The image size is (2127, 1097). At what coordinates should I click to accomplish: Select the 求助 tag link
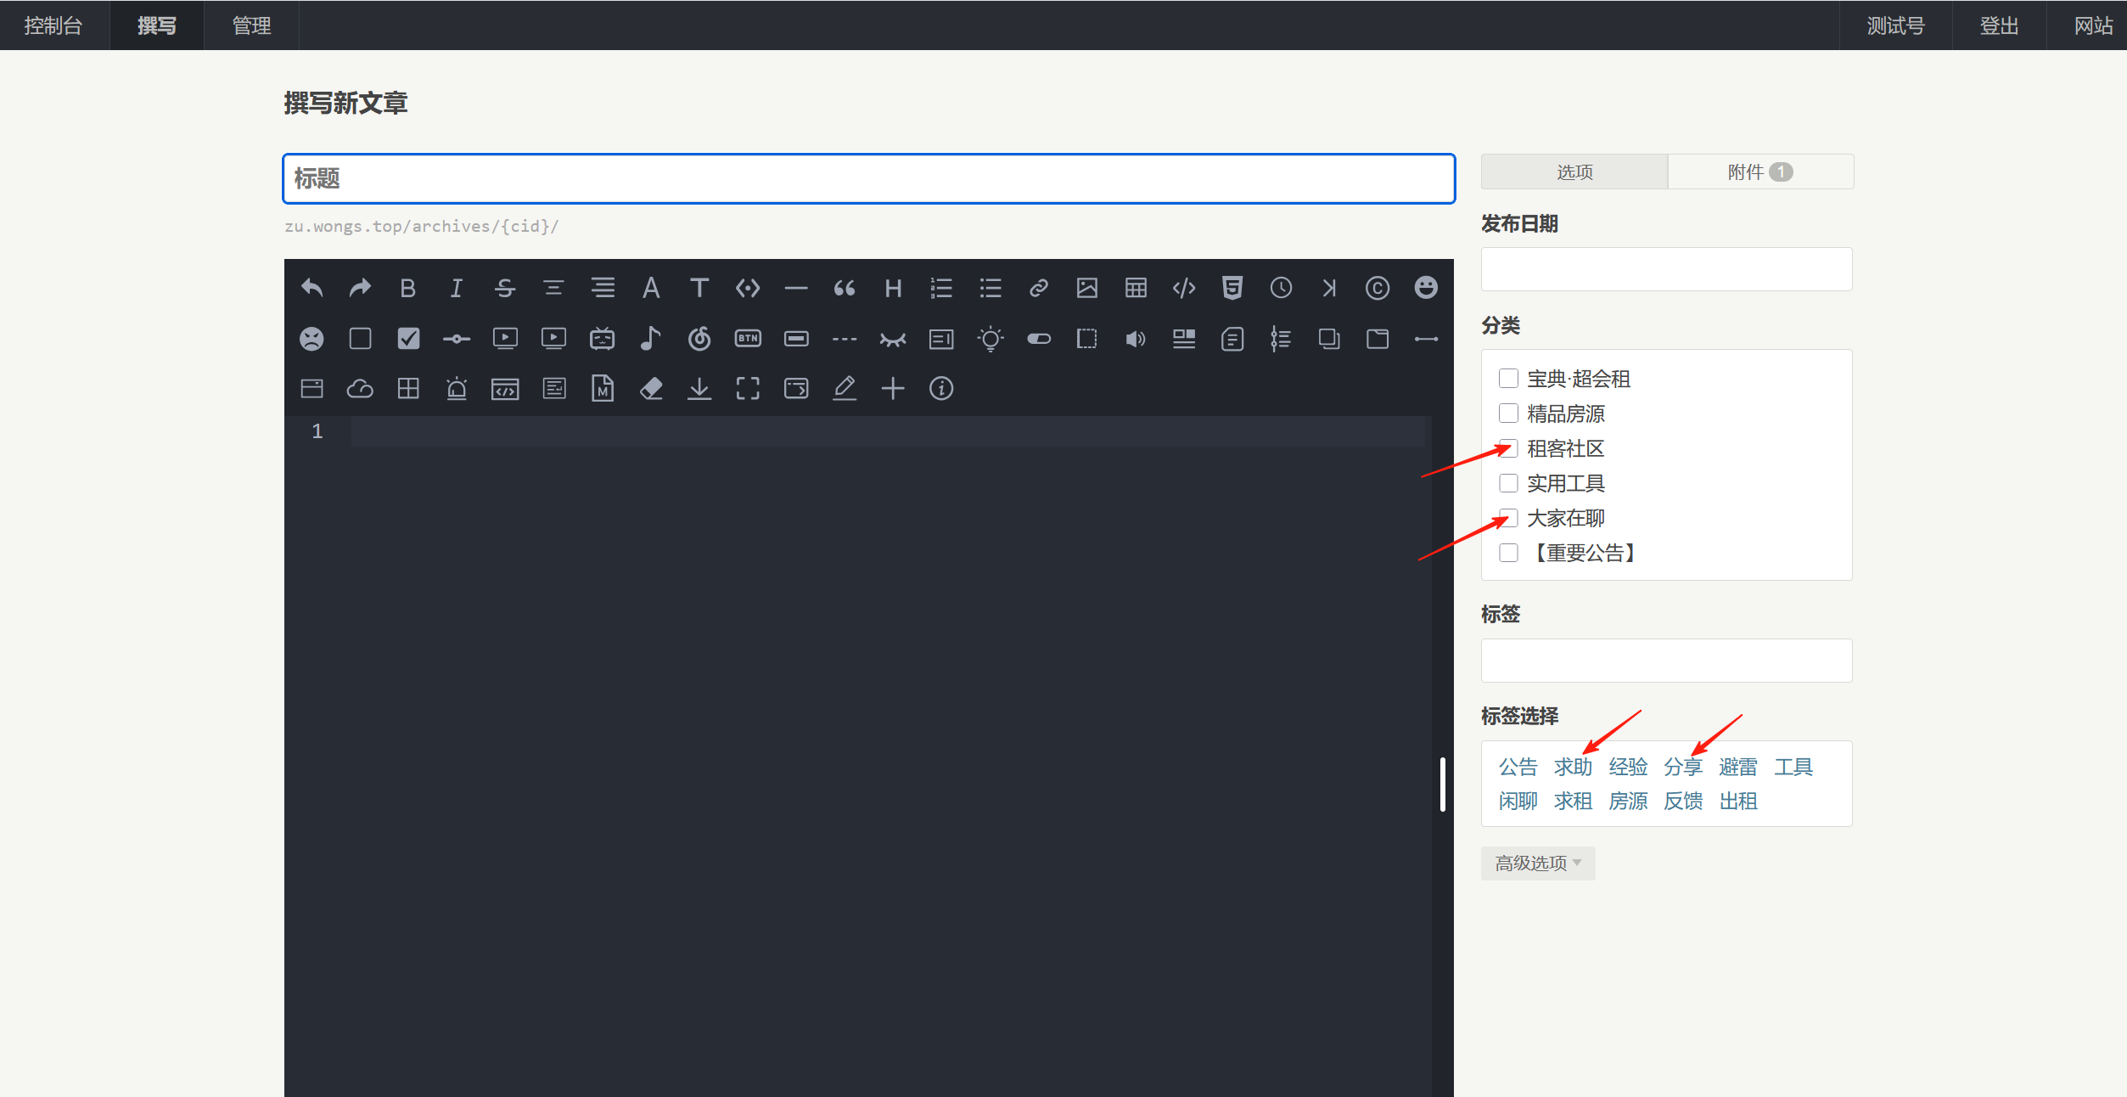click(1572, 767)
